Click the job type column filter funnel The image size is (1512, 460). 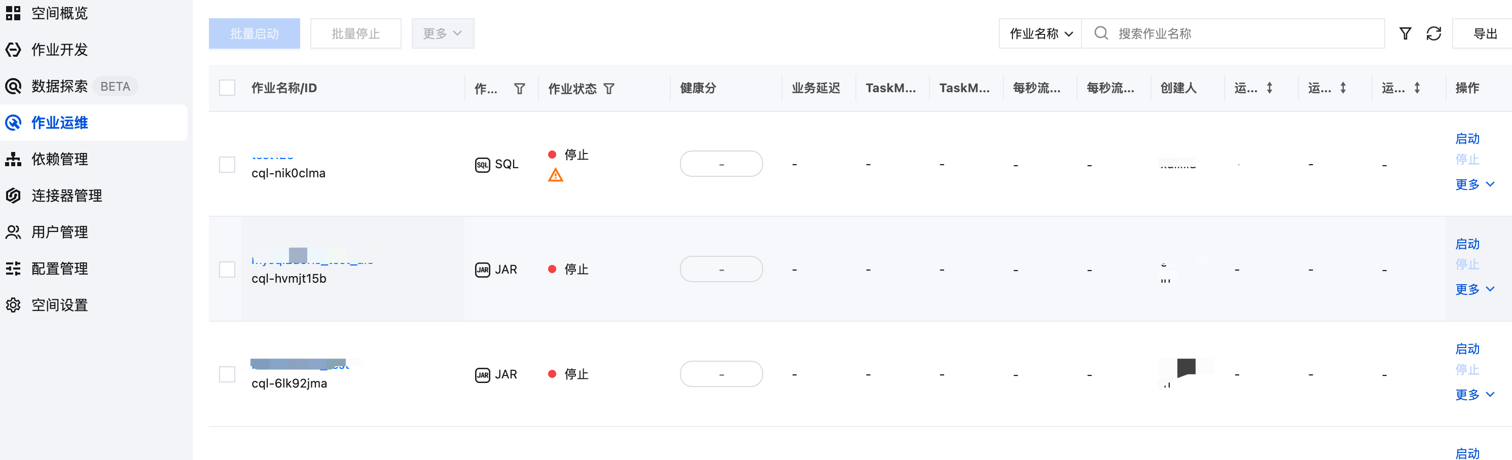pyautogui.click(x=519, y=89)
